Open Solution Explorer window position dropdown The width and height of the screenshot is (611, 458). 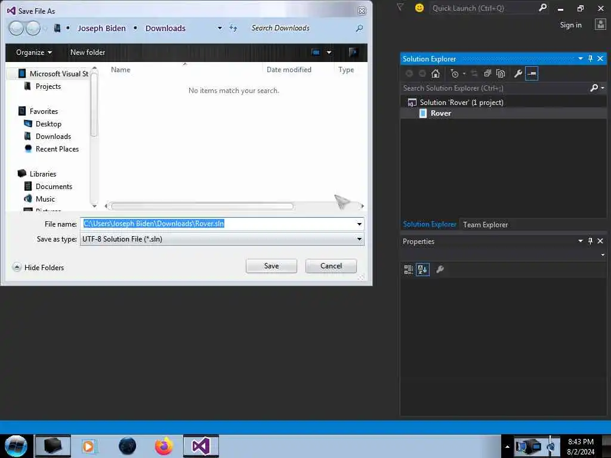tap(580, 58)
